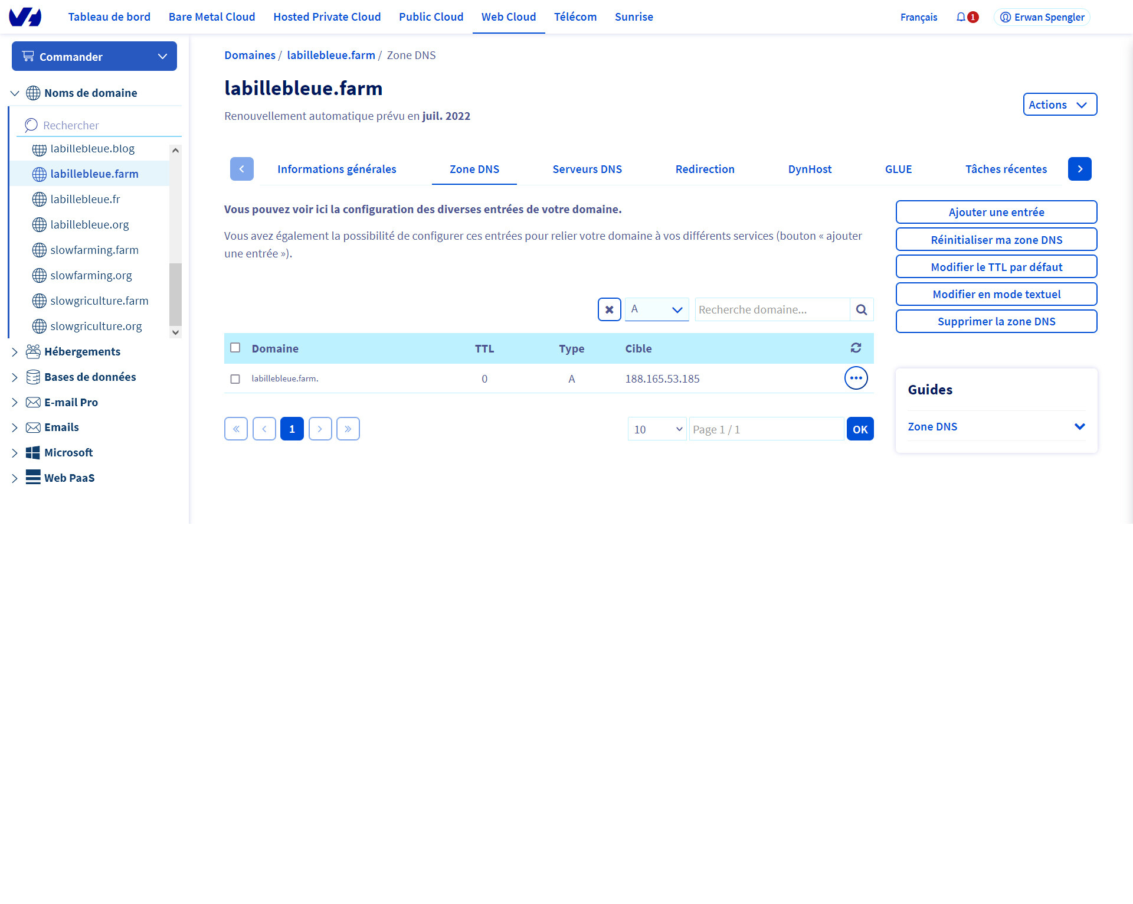Click the domain list scroll-down arrow

pyautogui.click(x=175, y=332)
